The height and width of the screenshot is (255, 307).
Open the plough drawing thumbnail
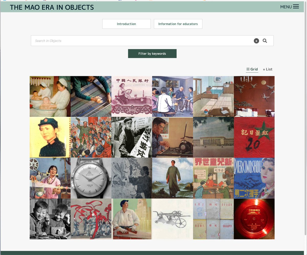(173, 219)
